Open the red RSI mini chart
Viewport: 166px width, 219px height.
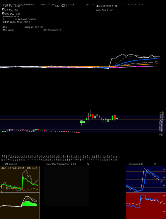tap(146, 206)
